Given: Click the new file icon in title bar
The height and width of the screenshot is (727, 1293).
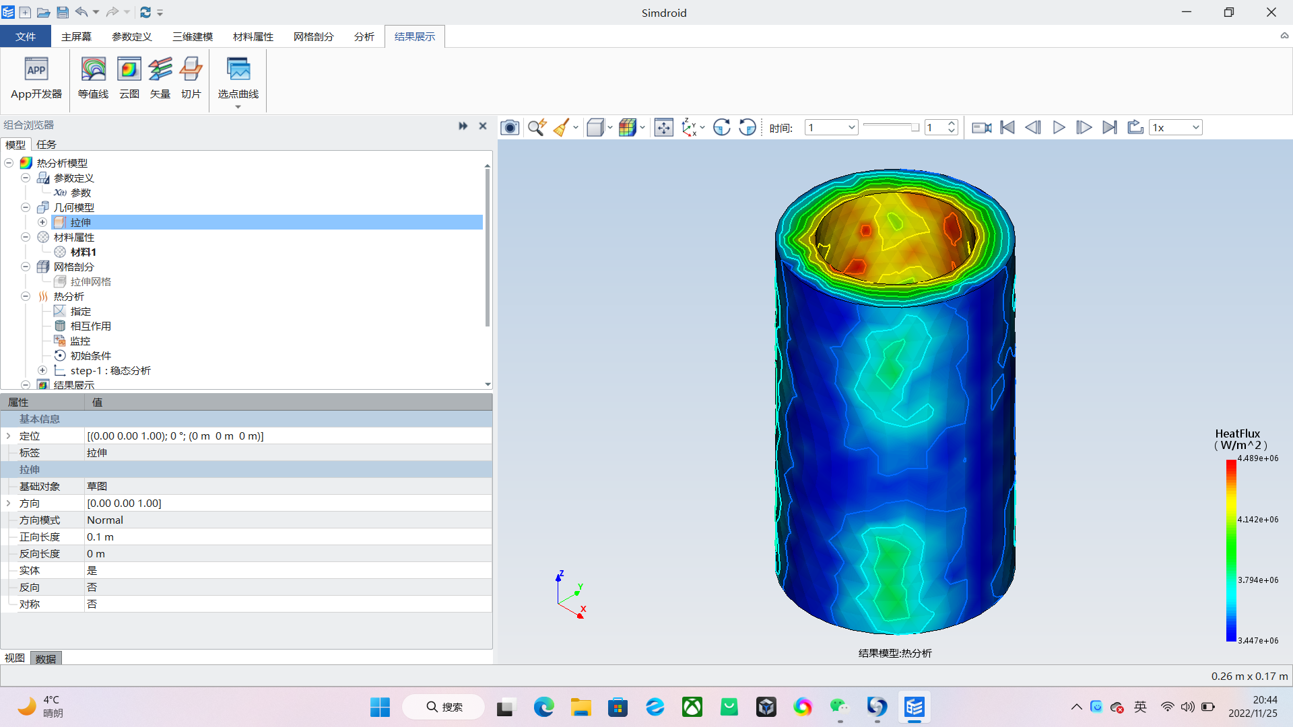Looking at the screenshot, I should coord(25,12).
